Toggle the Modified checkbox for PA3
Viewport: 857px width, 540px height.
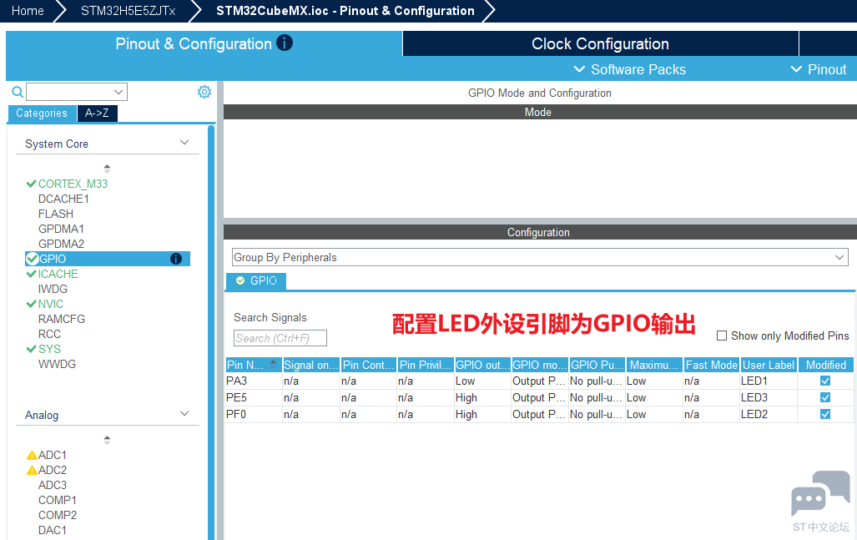(x=825, y=381)
